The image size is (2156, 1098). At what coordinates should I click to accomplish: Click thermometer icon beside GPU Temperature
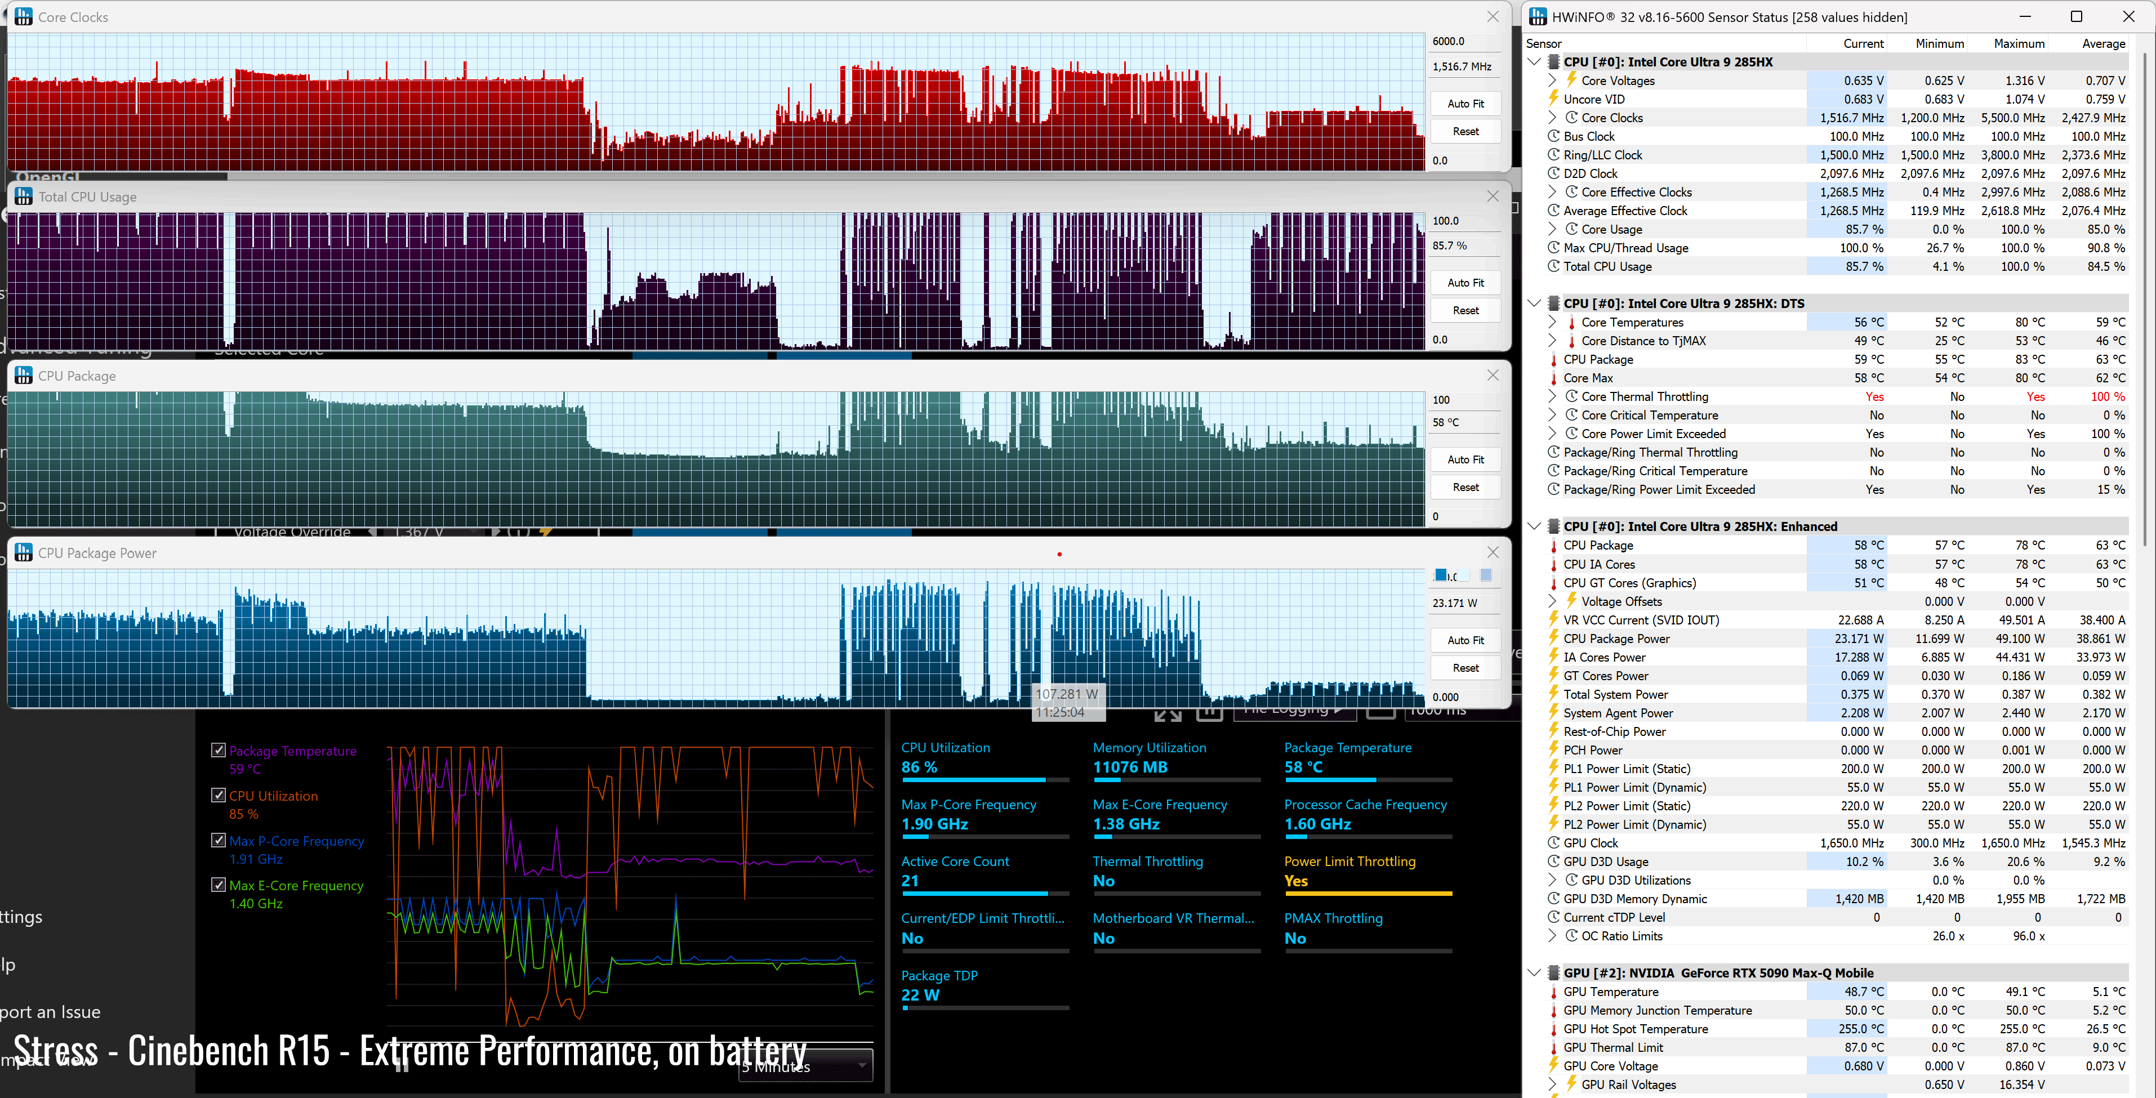(x=1553, y=992)
